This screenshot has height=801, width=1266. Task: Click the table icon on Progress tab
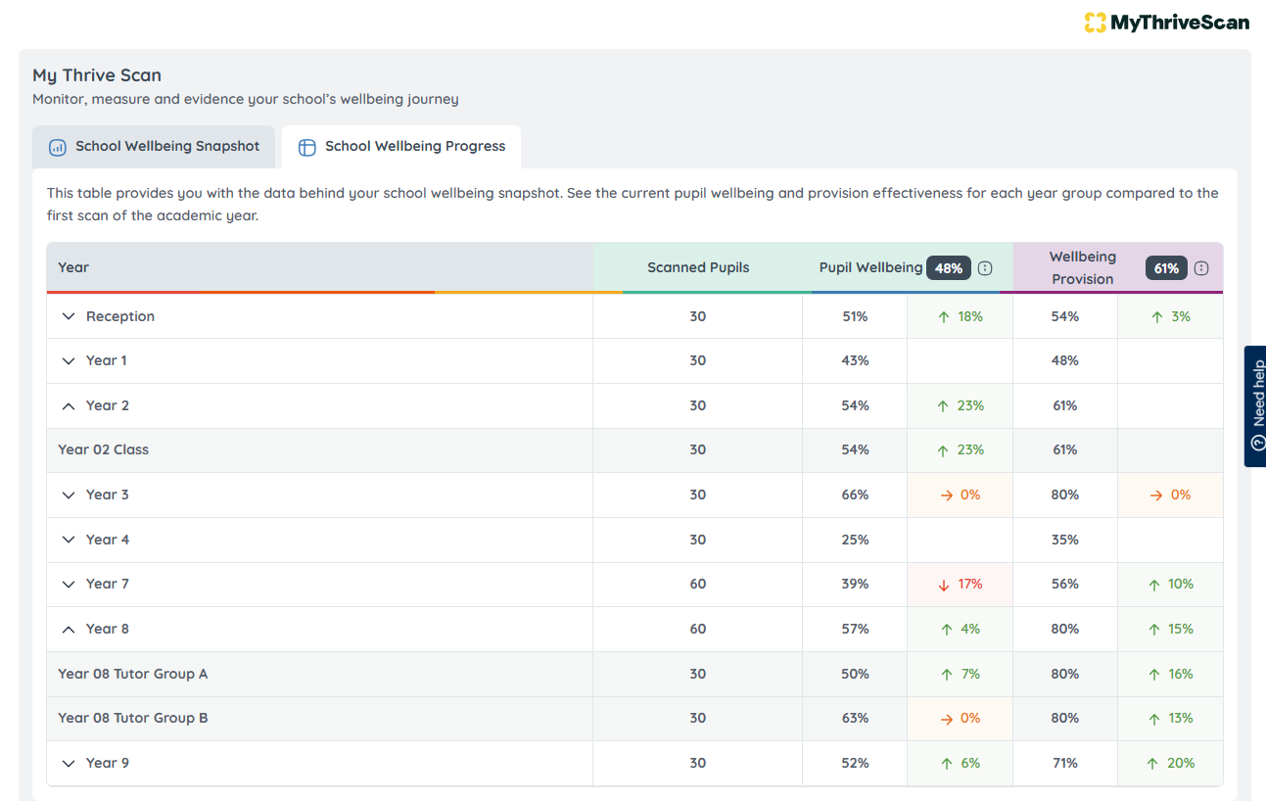coord(306,146)
